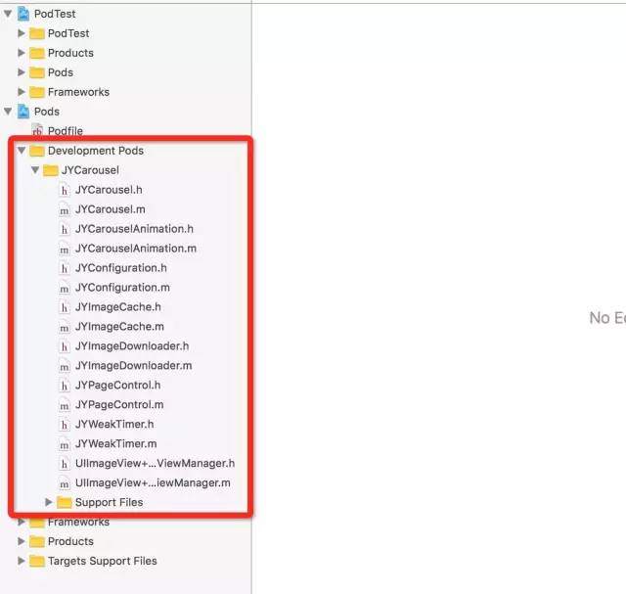The image size is (626, 594).
Task: Expand Products folder above Pods folder
Action: [22, 53]
